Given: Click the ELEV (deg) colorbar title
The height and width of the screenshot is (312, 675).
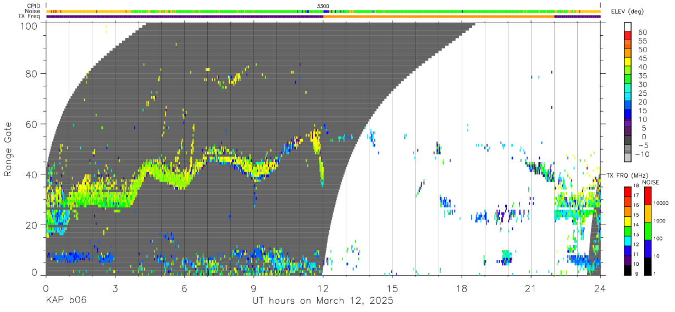Looking at the screenshot, I should click(x=628, y=12).
